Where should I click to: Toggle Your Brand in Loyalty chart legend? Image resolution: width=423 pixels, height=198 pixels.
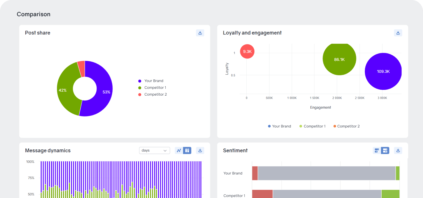pyautogui.click(x=279, y=126)
